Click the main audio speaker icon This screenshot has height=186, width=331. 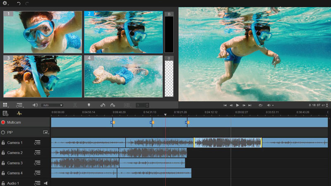point(35,105)
